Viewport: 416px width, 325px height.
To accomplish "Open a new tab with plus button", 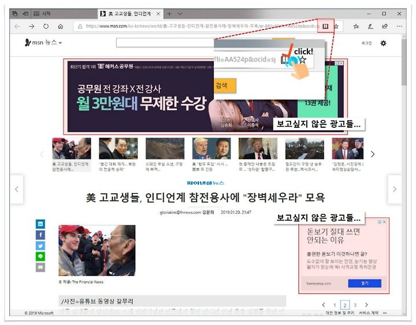I will (x=169, y=13).
